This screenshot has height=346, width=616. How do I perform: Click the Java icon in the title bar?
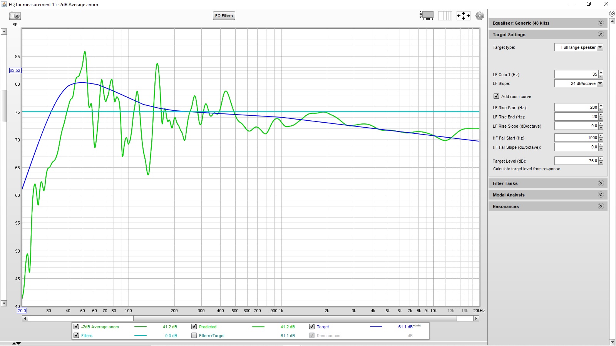4,4
